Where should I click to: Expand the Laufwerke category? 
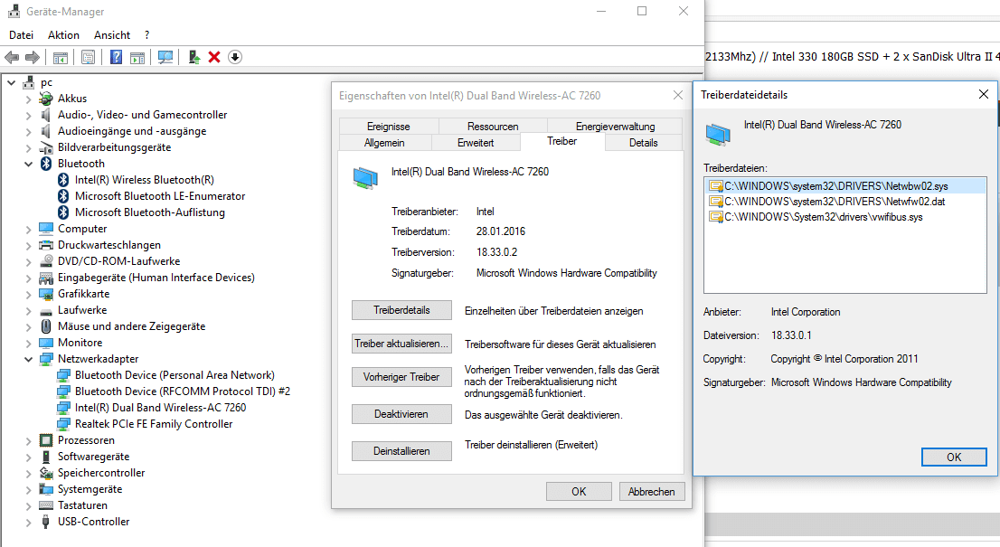(28, 310)
